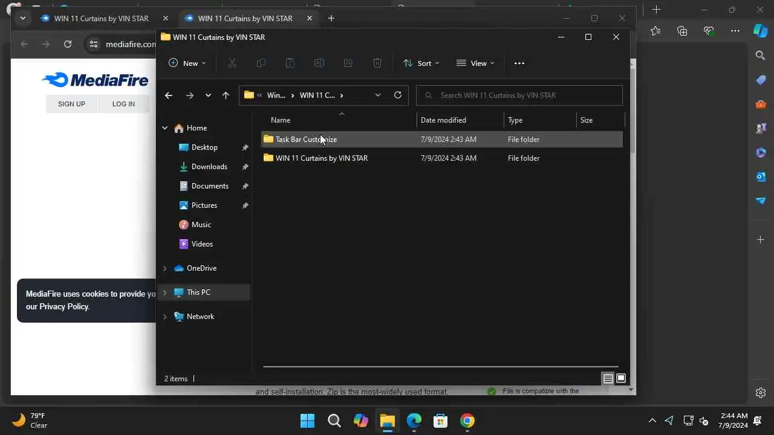774x435 pixels.
Task: Open File Explorer from taskbar
Action: click(387, 420)
